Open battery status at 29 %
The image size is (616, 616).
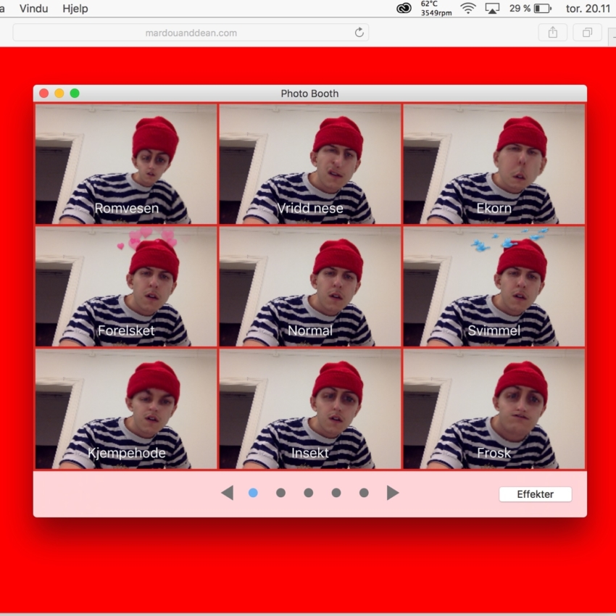coord(530,8)
